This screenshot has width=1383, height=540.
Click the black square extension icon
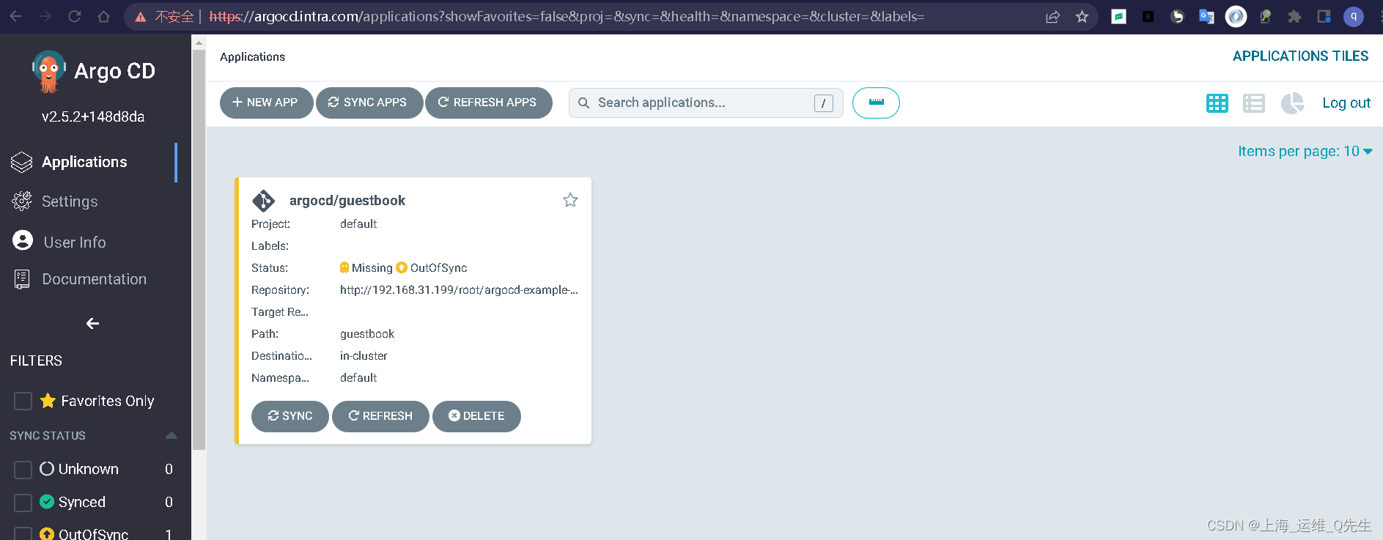[1148, 17]
